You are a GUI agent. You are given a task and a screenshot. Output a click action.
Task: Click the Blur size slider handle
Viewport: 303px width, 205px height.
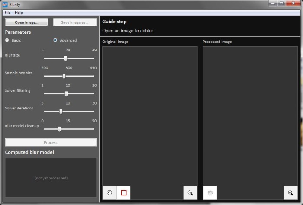(x=66, y=58)
